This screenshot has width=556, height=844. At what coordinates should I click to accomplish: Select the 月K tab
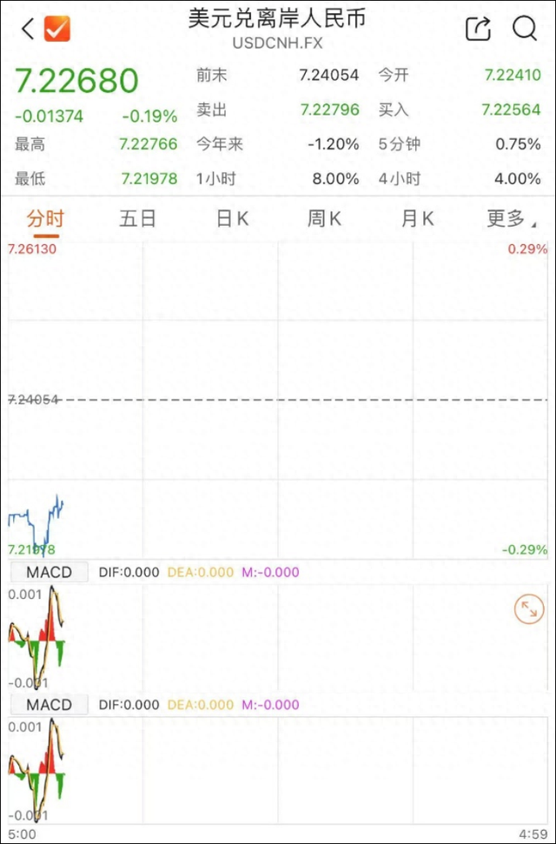pos(417,219)
